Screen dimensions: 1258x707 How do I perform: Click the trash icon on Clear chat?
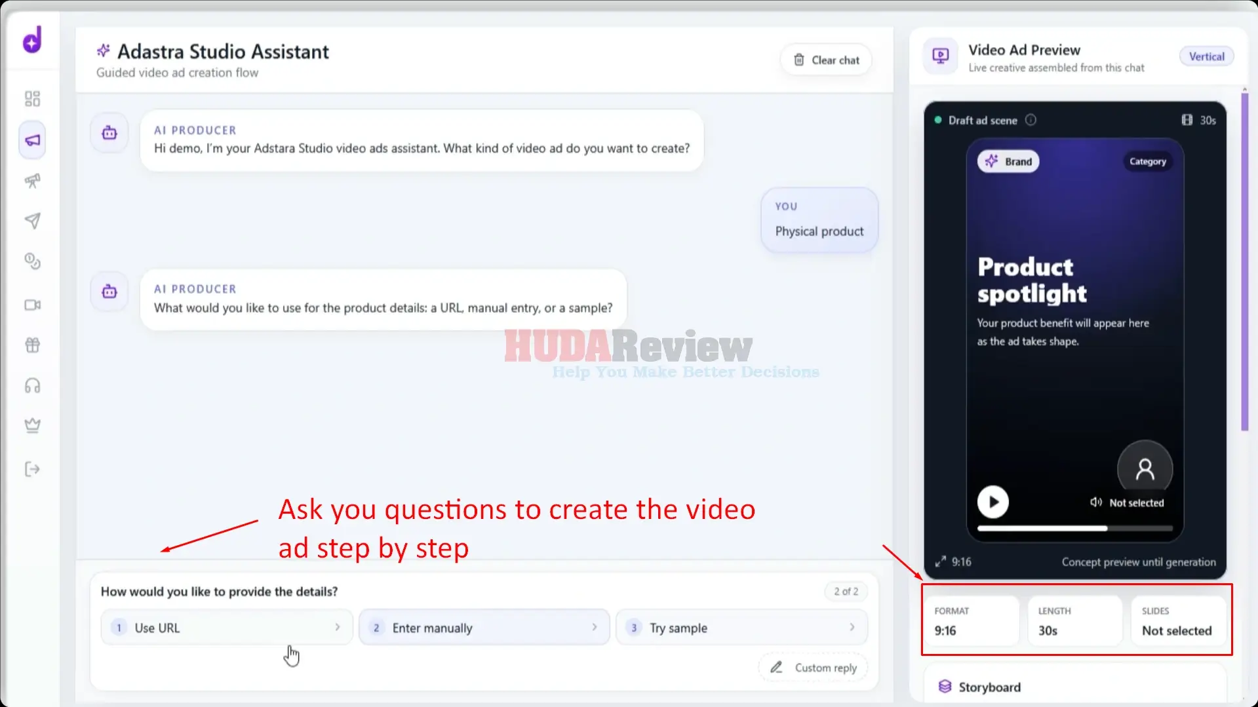pos(798,60)
